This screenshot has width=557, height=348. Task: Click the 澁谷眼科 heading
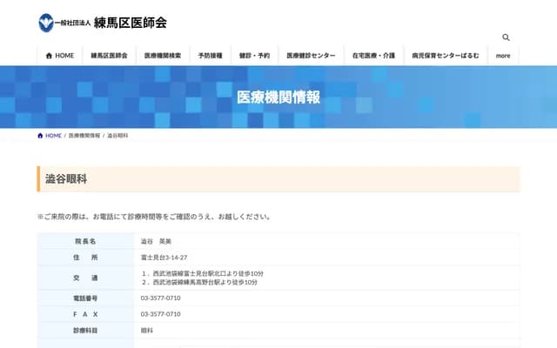point(65,178)
